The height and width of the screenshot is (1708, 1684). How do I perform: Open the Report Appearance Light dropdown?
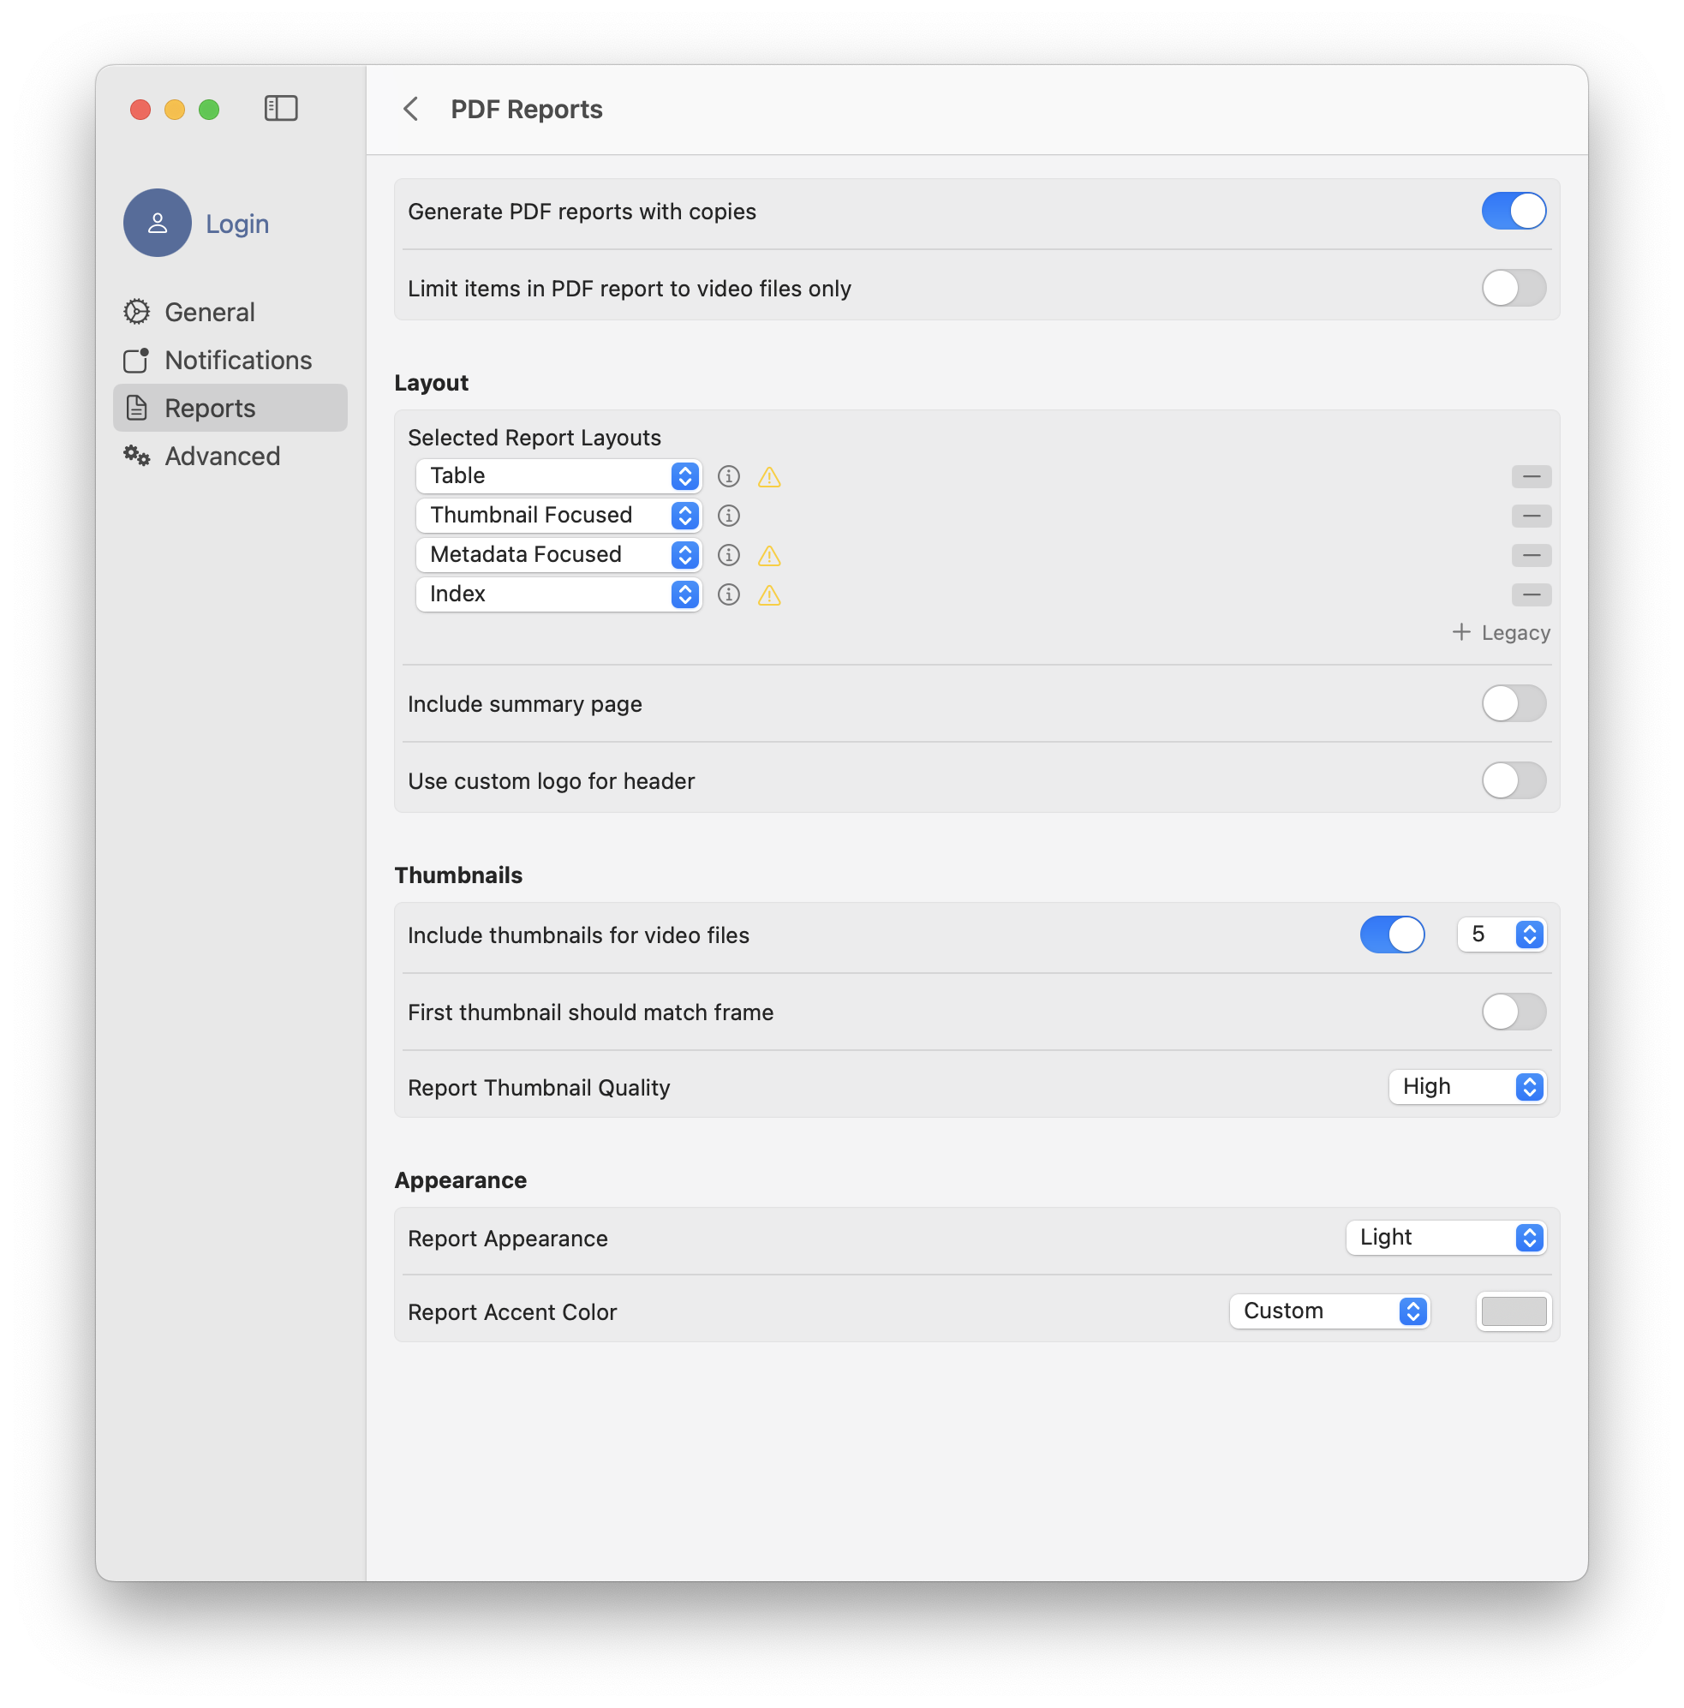pos(1445,1237)
